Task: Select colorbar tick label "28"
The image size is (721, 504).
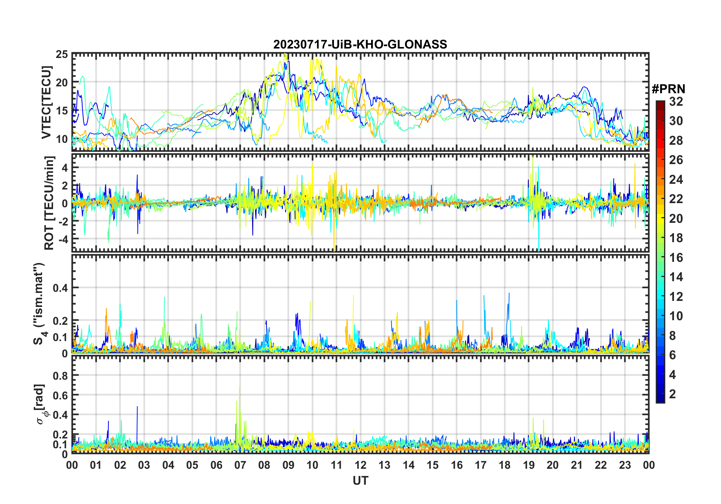Action: 676,141
